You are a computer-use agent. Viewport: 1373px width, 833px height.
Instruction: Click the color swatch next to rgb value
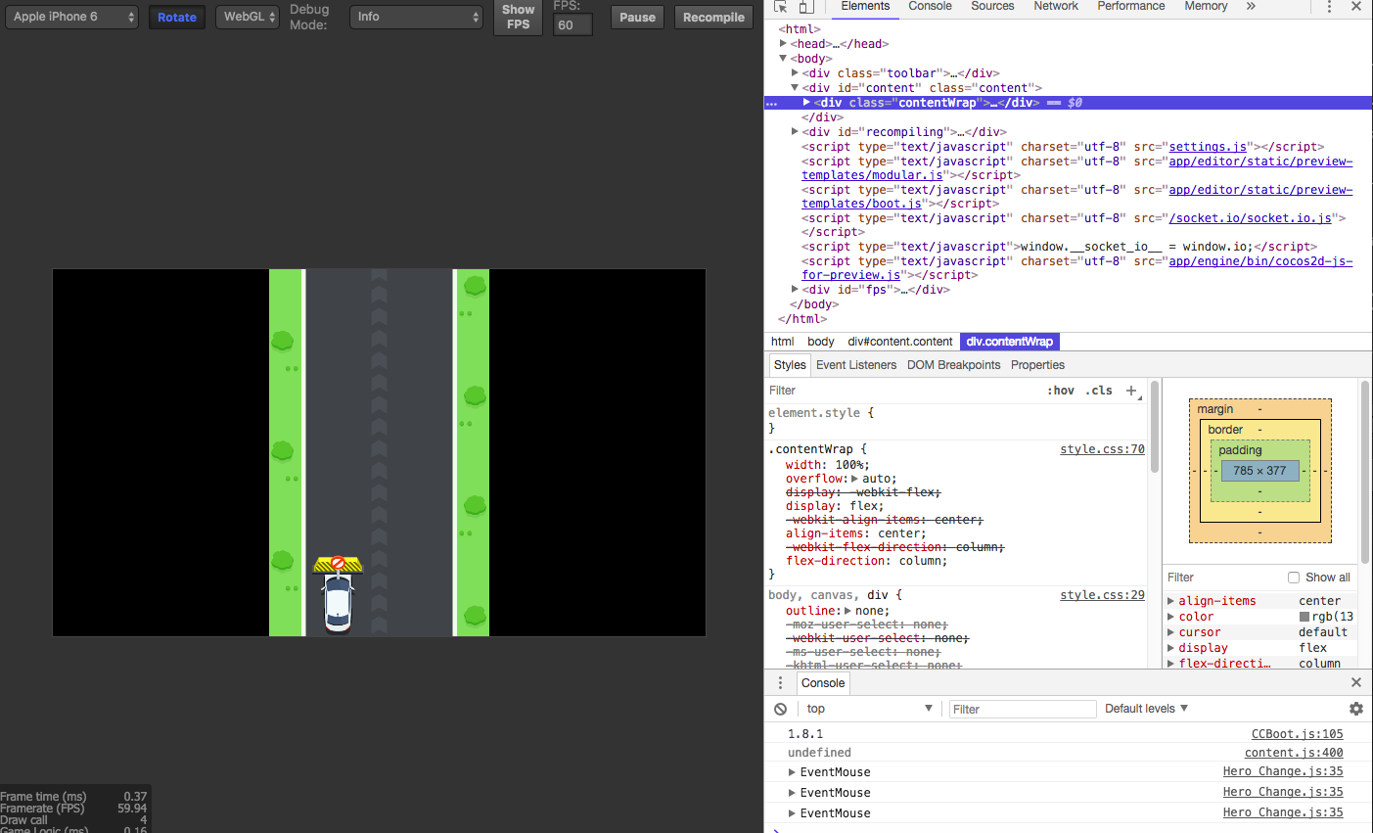1304,617
